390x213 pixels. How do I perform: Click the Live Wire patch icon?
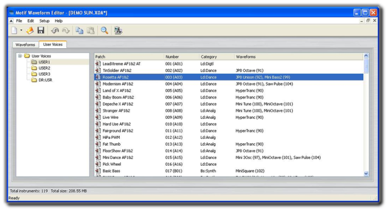pyautogui.click(x=98, y=117)
